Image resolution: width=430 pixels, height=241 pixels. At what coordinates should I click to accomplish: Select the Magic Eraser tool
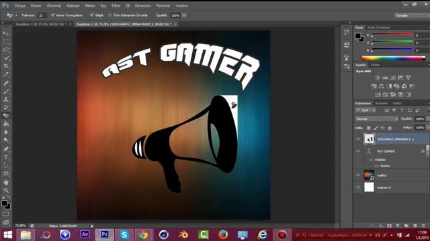click(x=6, y=116)
